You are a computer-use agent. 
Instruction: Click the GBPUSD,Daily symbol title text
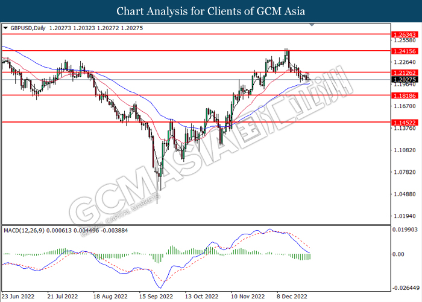coord(28,28)
